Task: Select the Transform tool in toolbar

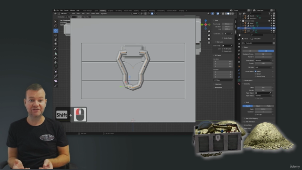Action: point(56,44)
